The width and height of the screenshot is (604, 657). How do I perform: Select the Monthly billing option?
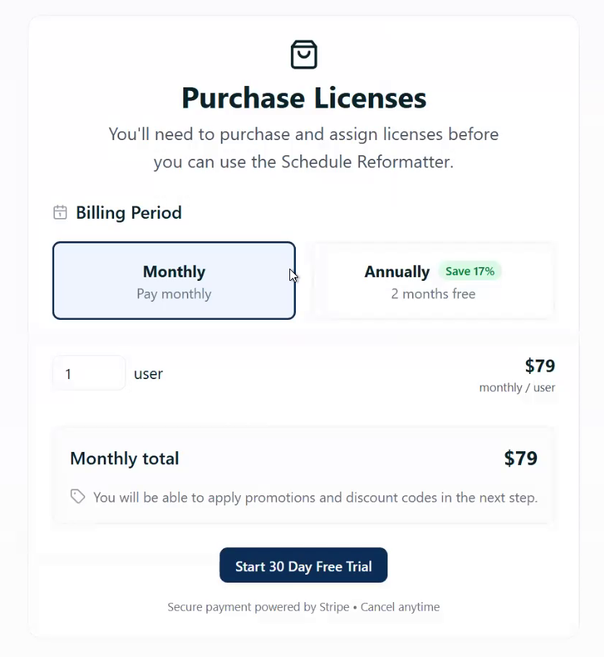(174, 280)
